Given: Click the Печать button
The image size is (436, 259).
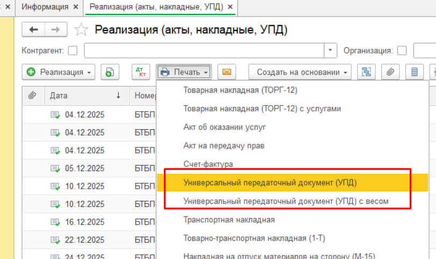Looking at the screenshot, I should (184, 72).
